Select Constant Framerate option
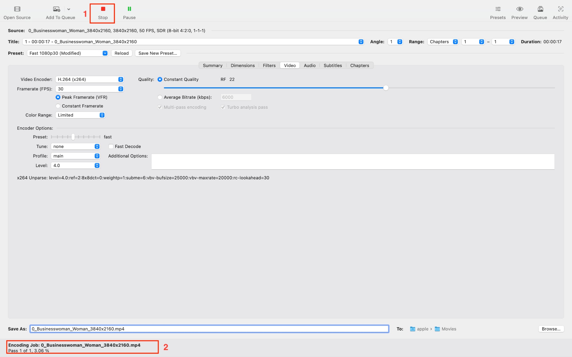 coord(58,106)
